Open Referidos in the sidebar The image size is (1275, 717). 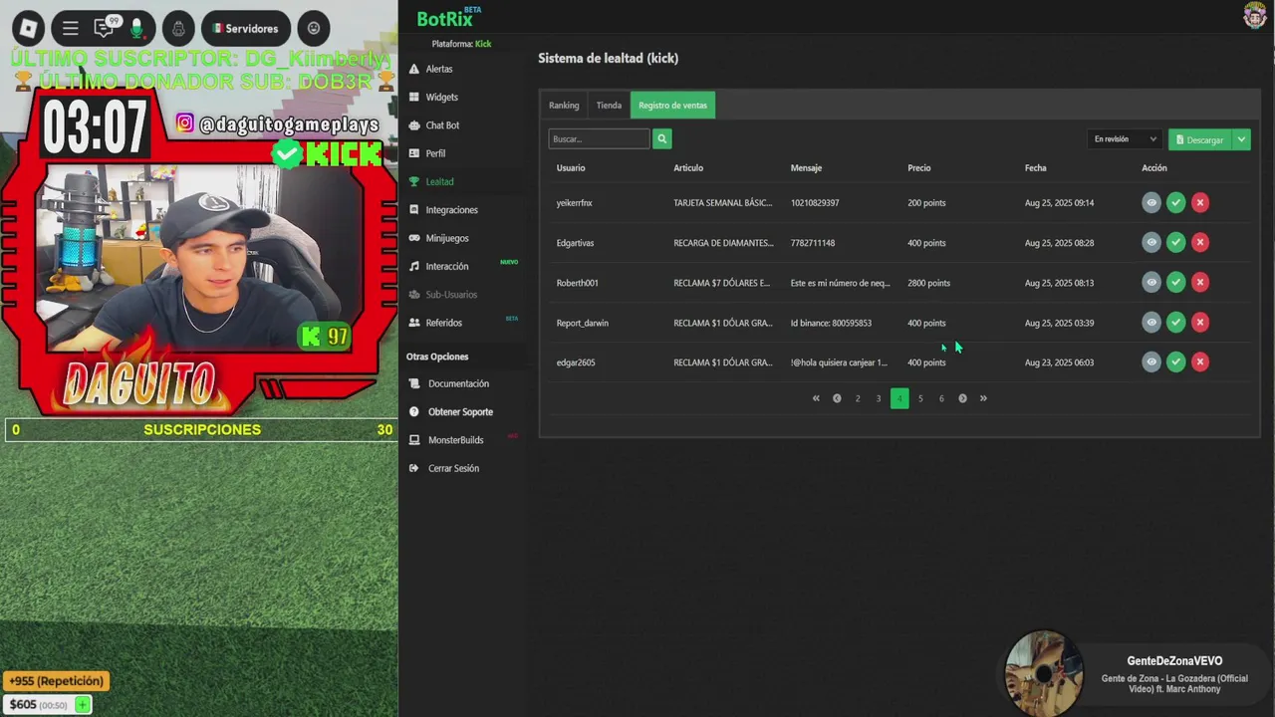click(443, 323)
